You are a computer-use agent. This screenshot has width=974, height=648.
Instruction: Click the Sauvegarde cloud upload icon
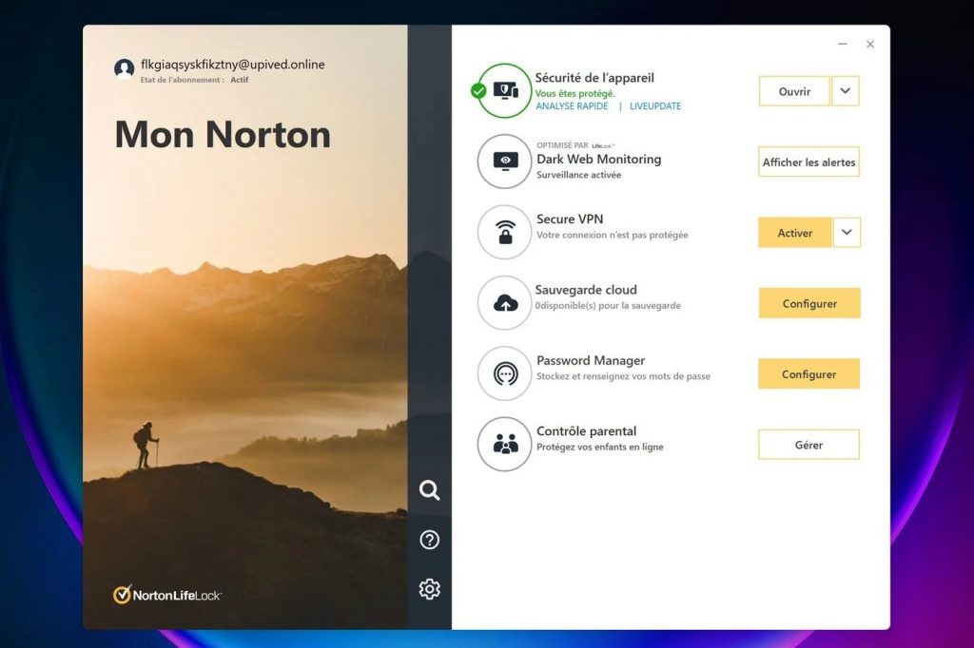point(504,303)
